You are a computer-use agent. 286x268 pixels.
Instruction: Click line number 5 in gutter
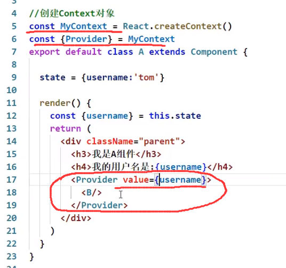[x=14, y=26]
